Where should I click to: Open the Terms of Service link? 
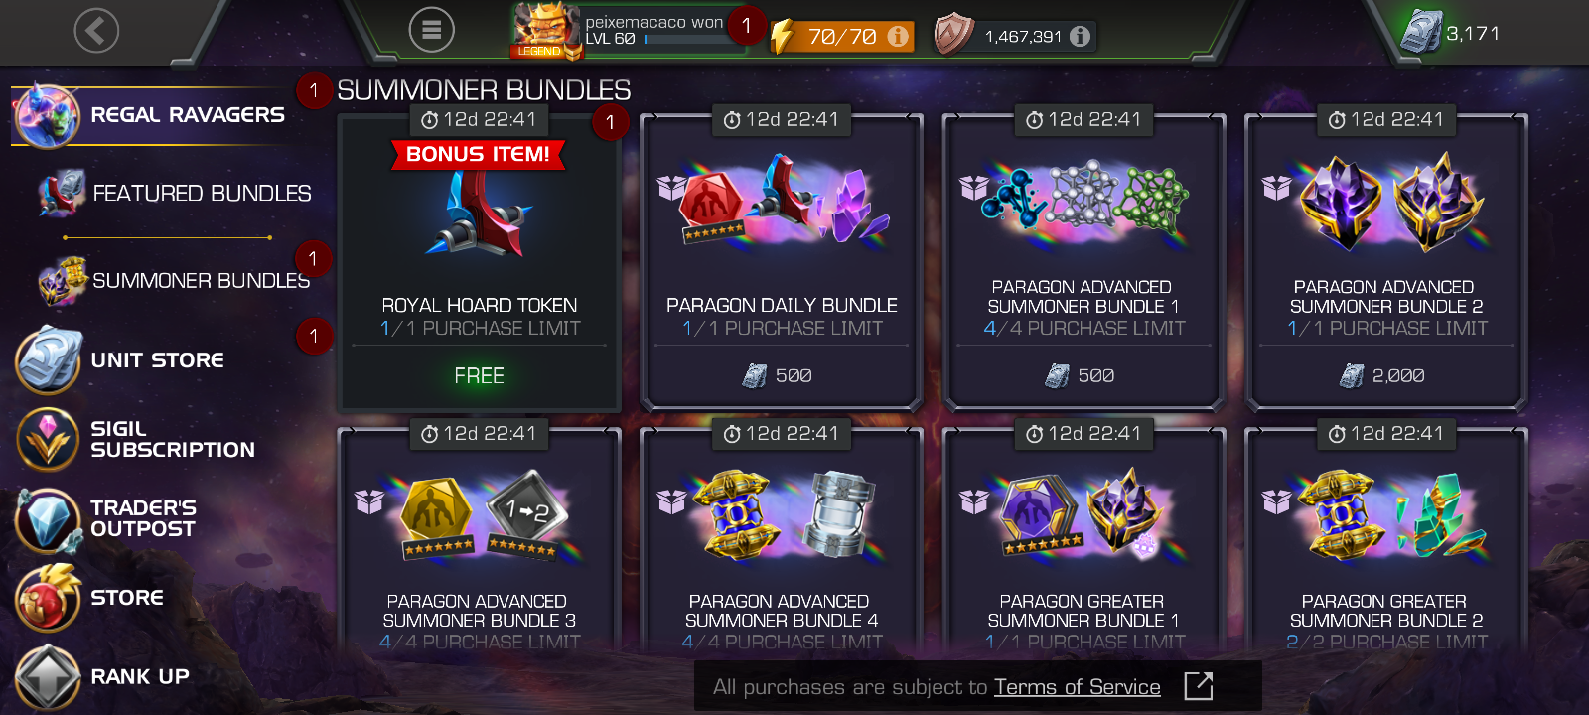click(1078, 687)
